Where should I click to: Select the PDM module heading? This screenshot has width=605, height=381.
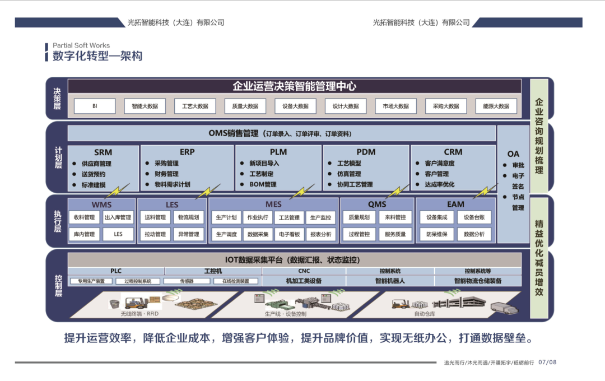[x=366, y=152]
